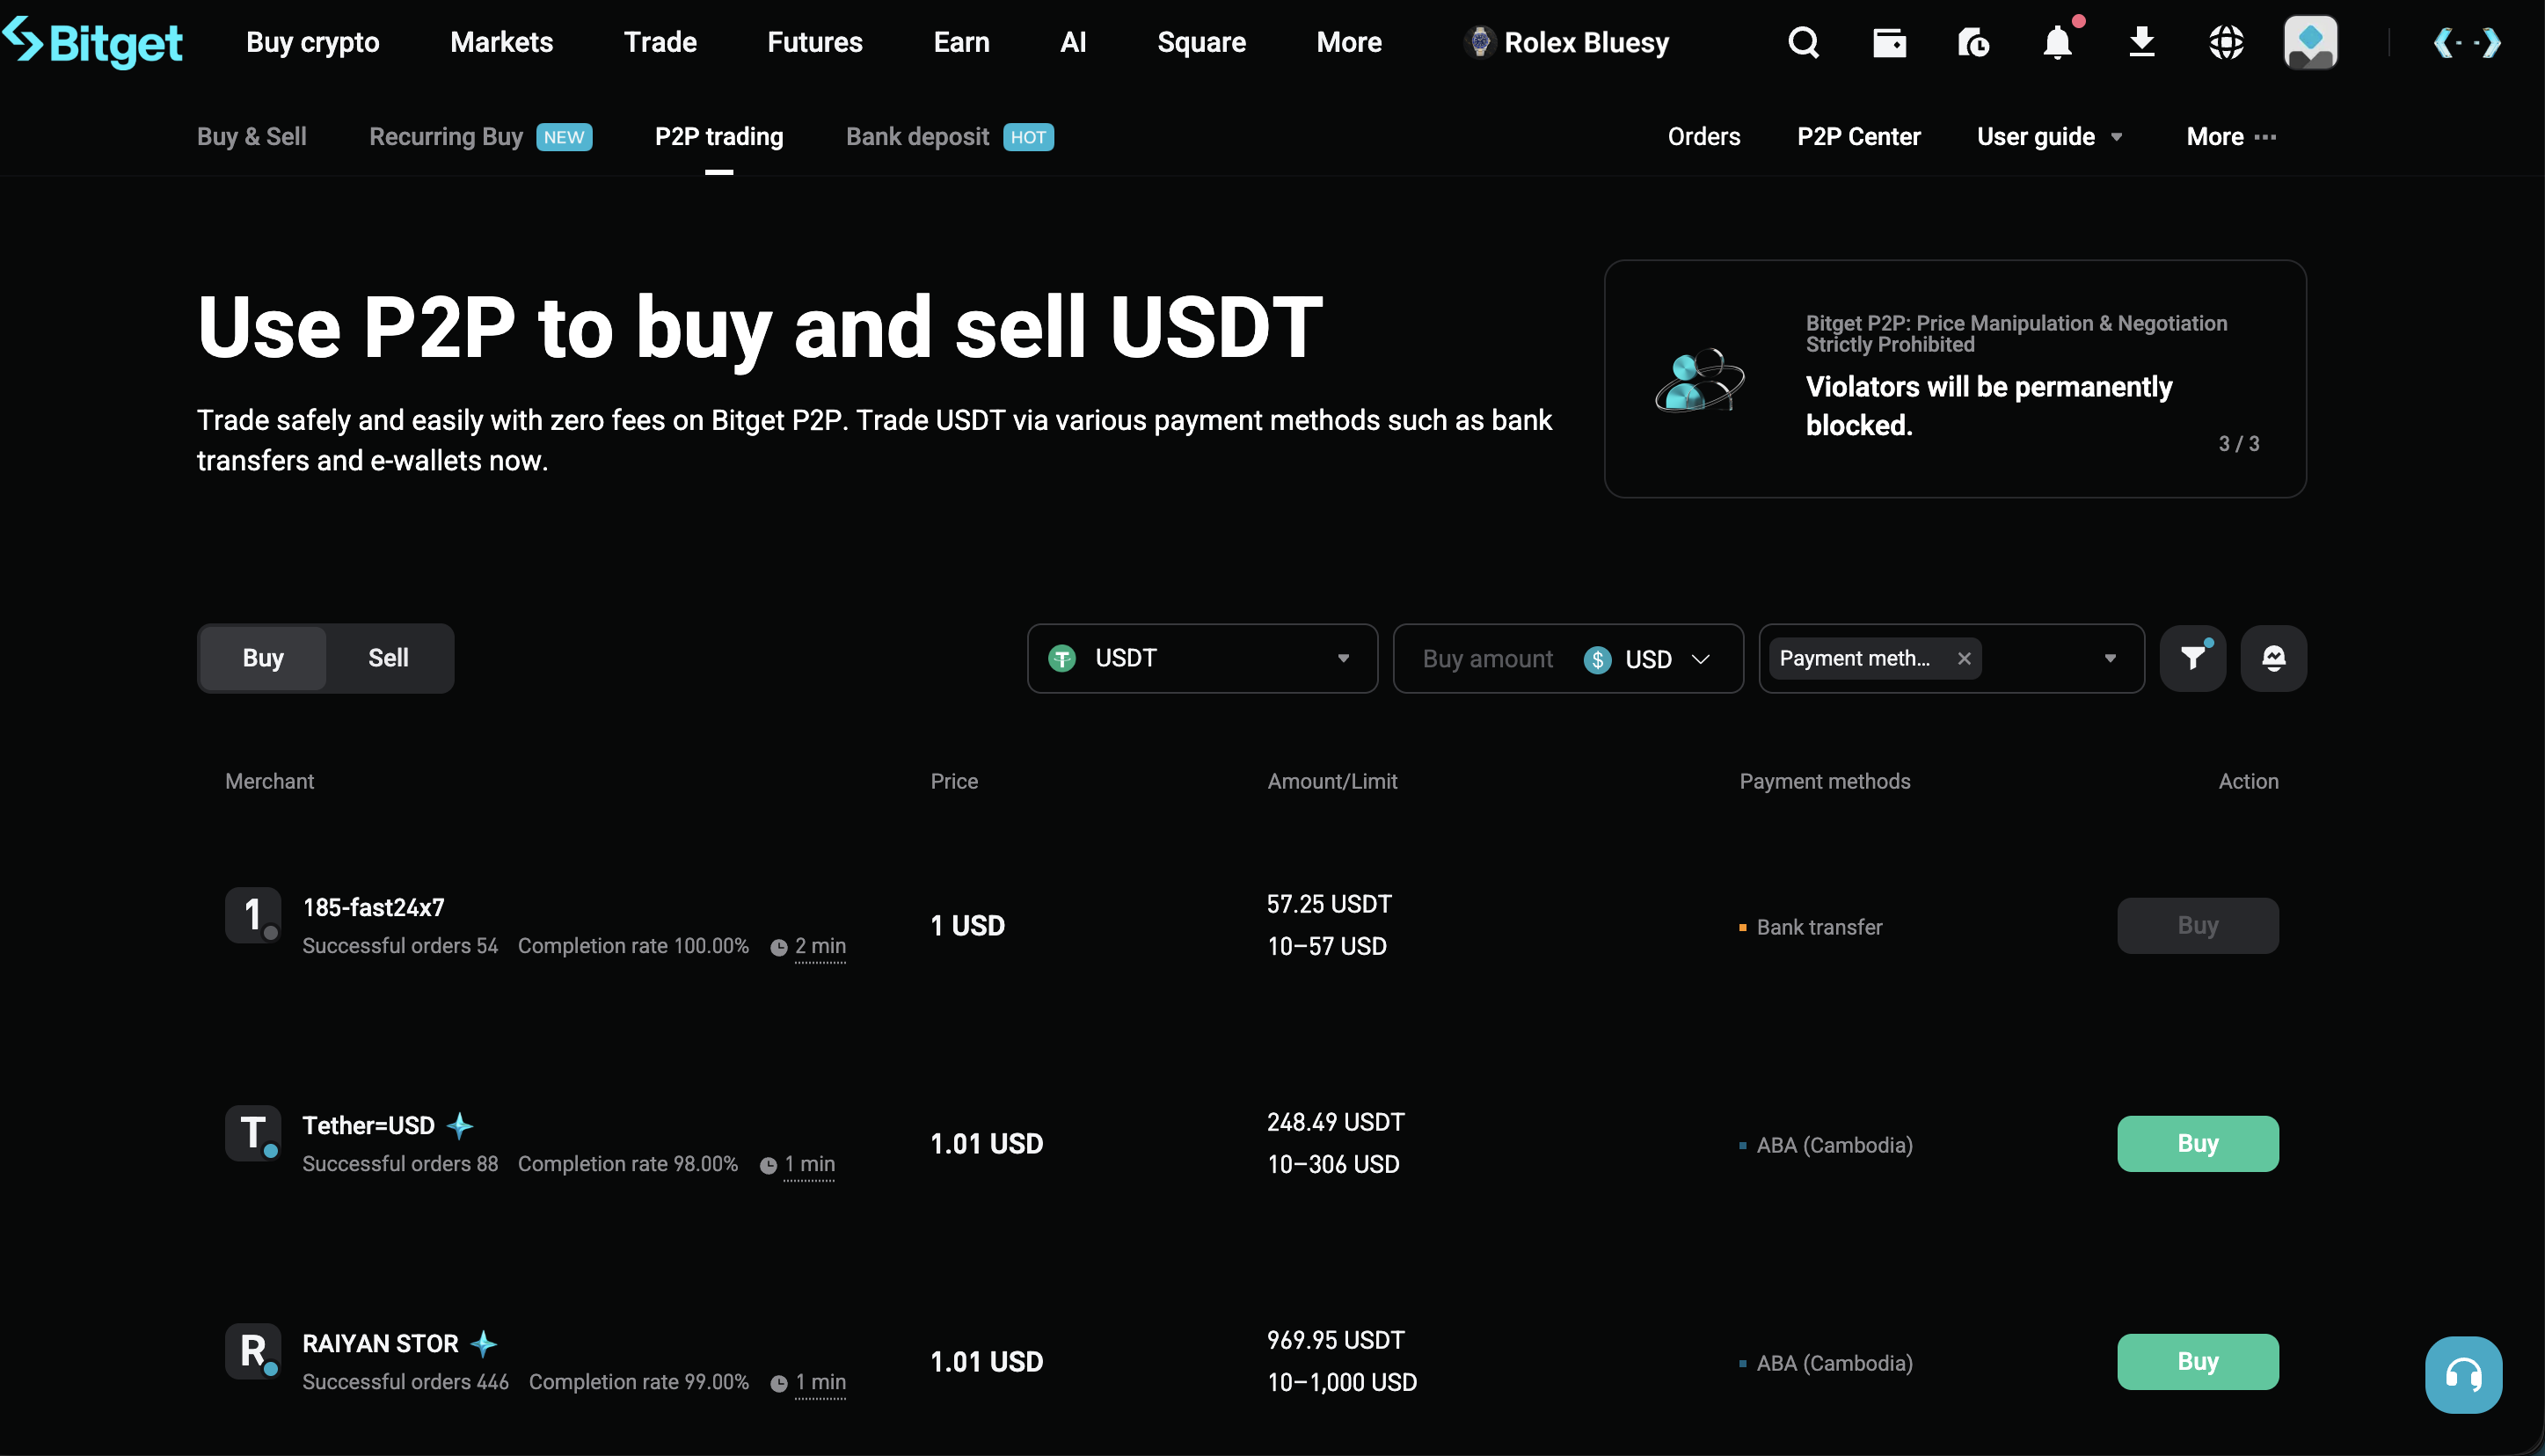This screenshot has width=2545, height=1456.
Task: Open the order history clock icon
Action: (1973, 42)
